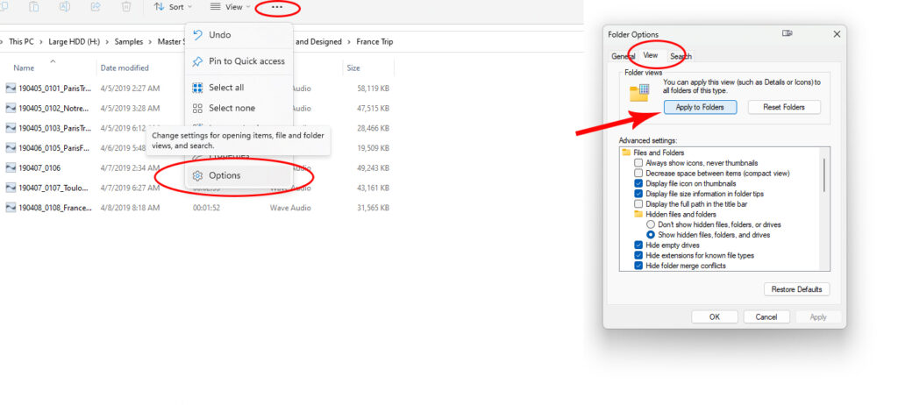
Task: Switch to the General tab
Action: click(624, 56)
